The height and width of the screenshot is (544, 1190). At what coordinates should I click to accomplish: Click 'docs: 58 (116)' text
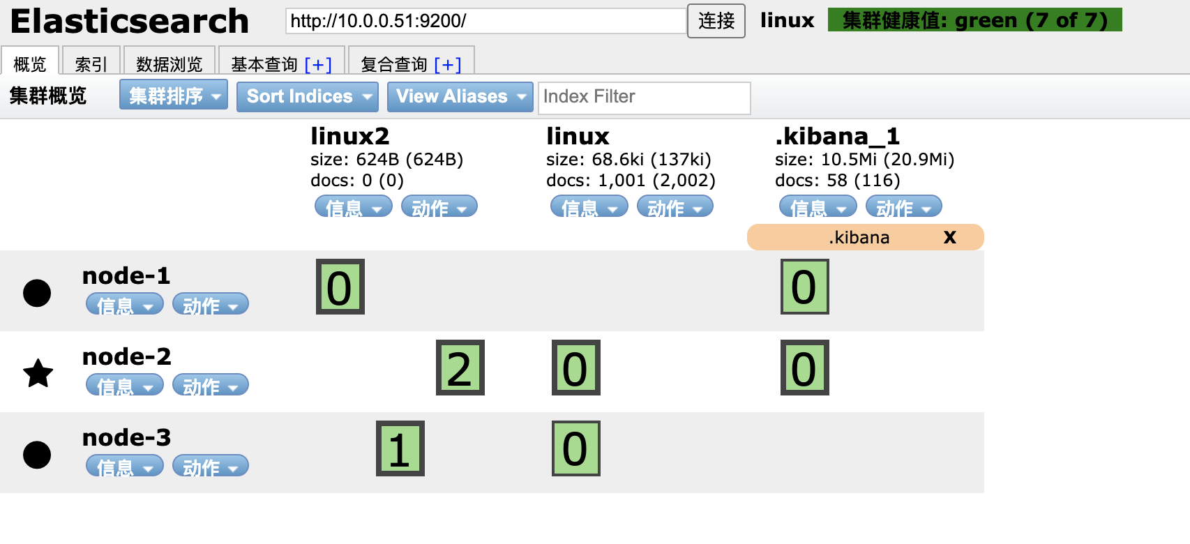tap(838, 181)
